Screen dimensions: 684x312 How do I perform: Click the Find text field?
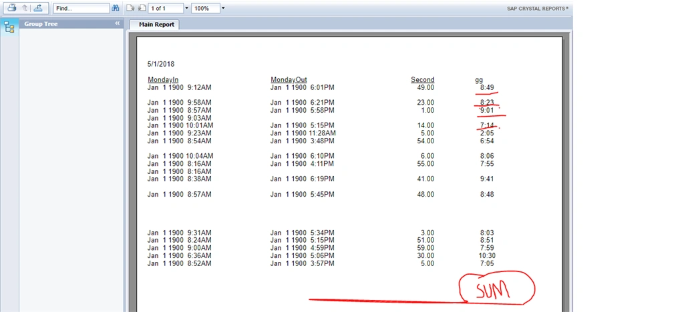tap(81, 8)
